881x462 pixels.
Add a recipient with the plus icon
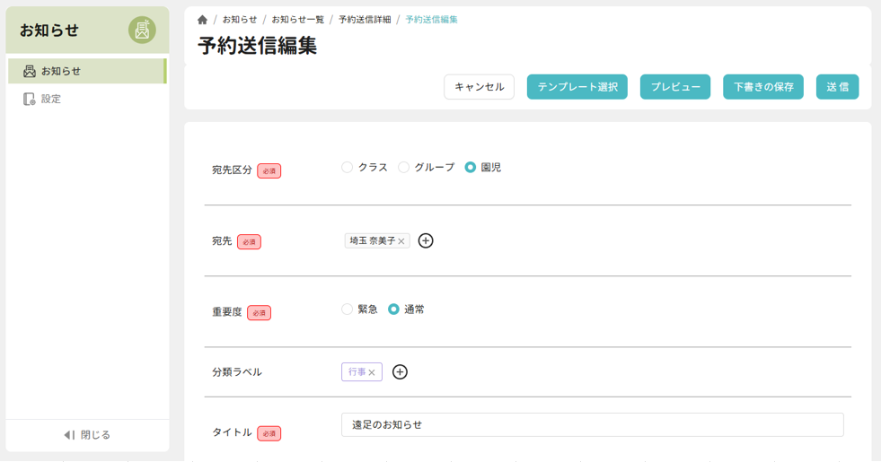426,240
